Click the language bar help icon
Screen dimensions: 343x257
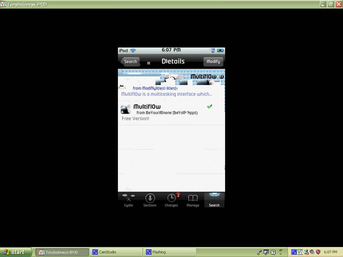pos(273,252)
